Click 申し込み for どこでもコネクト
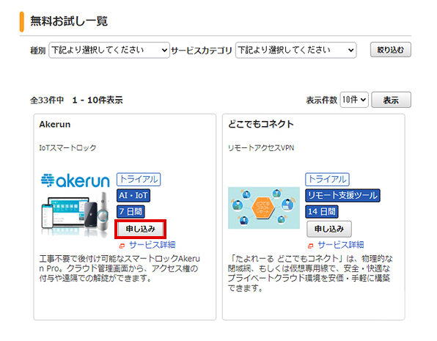437x341 pixels. click(329, 229)
